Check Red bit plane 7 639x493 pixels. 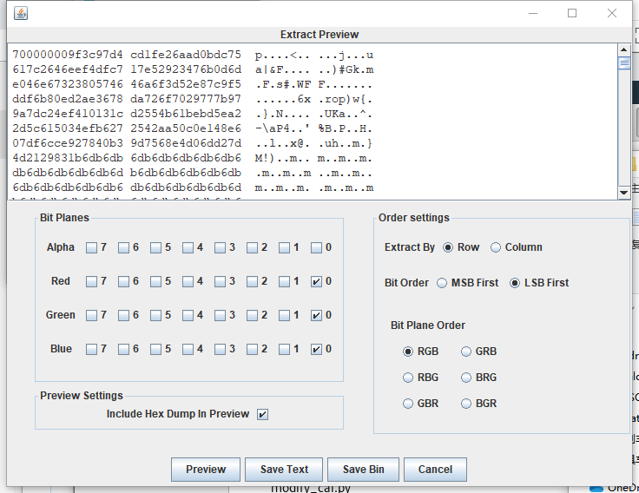tap(91, 281)
